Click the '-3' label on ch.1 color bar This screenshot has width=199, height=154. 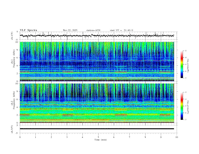(185, 51)
